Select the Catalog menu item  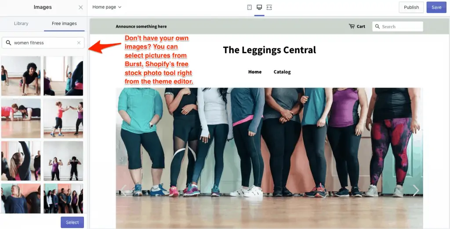(x=282, y=72)
